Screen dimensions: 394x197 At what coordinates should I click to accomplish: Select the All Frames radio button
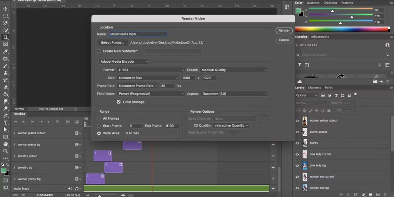pos(99,119)
